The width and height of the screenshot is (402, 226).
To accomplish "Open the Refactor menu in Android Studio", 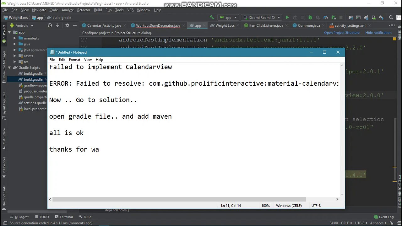I will pos(84,10).
